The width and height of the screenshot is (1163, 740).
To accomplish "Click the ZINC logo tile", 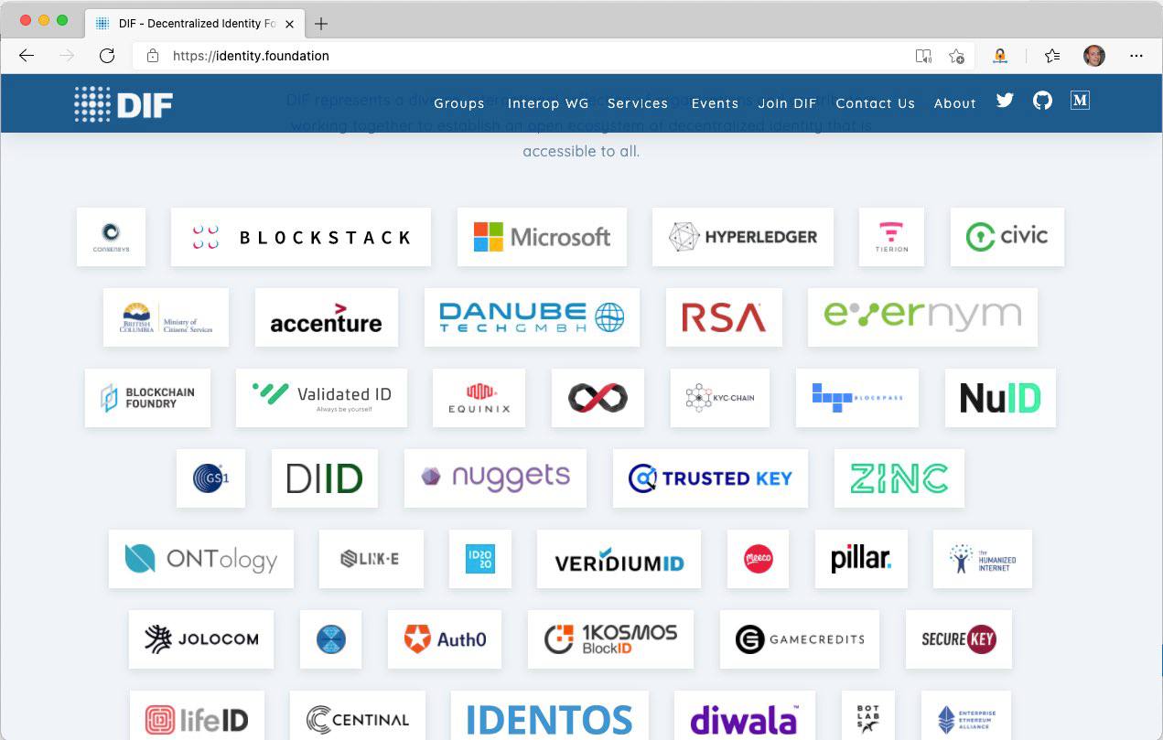I will (x=899, y=478).
